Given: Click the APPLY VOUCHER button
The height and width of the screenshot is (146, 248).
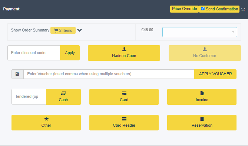Looking at the screenshot, I should [215, 74].
